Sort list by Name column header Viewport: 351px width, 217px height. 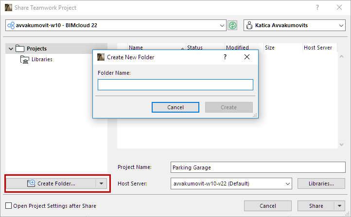(157, 48)
